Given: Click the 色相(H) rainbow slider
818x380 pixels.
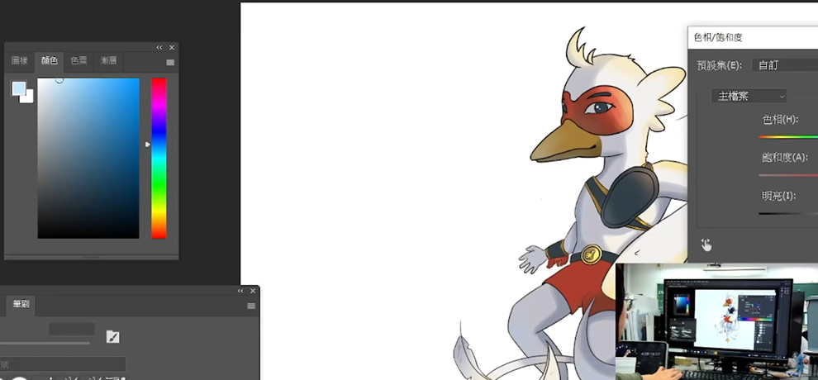Looking at the screenshot, I should coord(788,136).
